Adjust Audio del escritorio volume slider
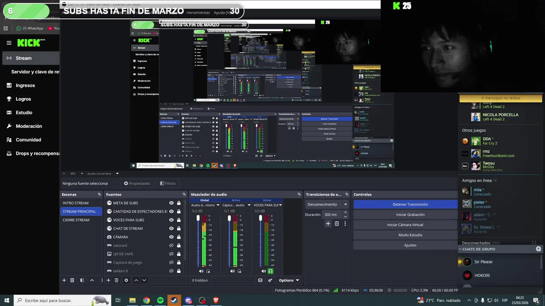 (x=198, y=218)
